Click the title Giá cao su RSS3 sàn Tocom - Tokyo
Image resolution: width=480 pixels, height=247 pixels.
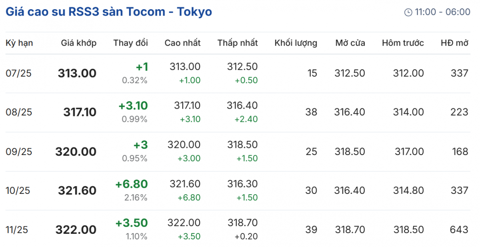(x=109, y=12)
